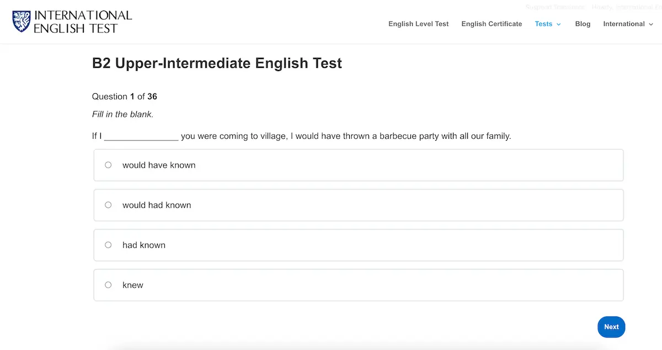Click the International English Test shield logo
662x350 pixels.
click(x=21, y=21)
